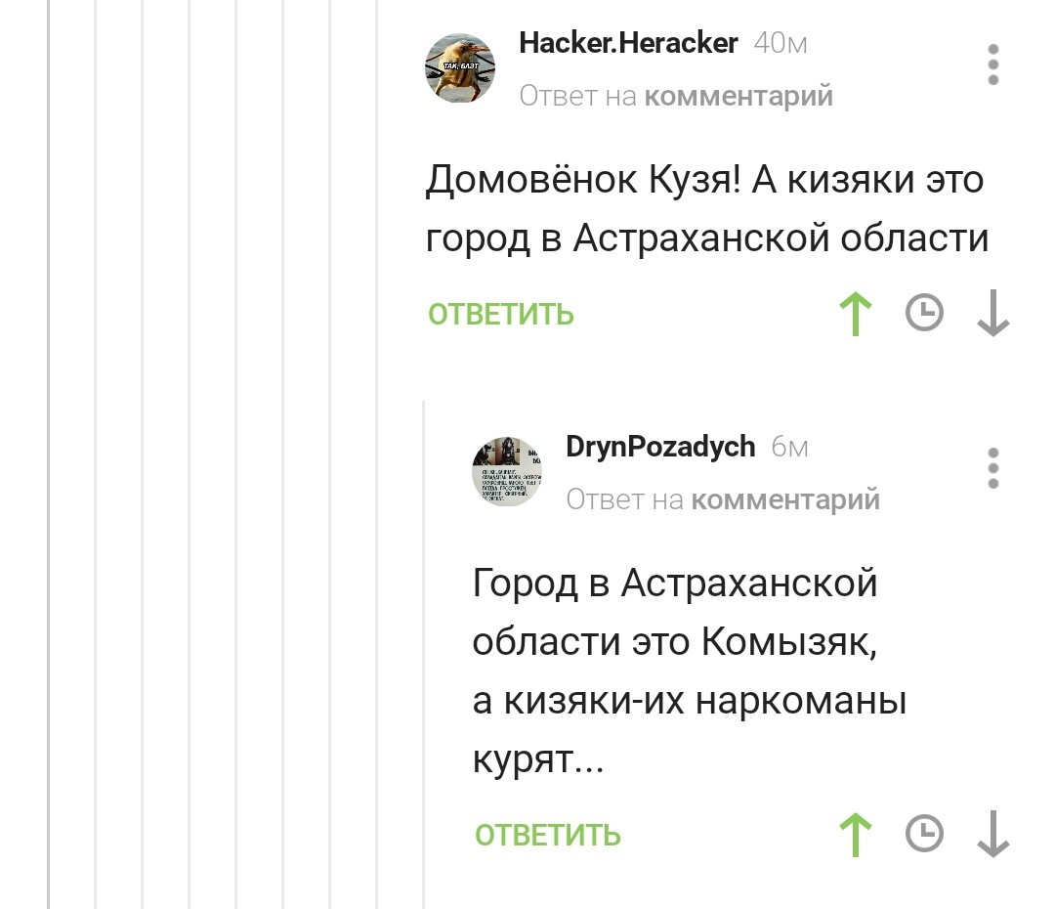
Task: Follow the 'комментарий' link under DrynPozadych's name
Action: (785, 499)
